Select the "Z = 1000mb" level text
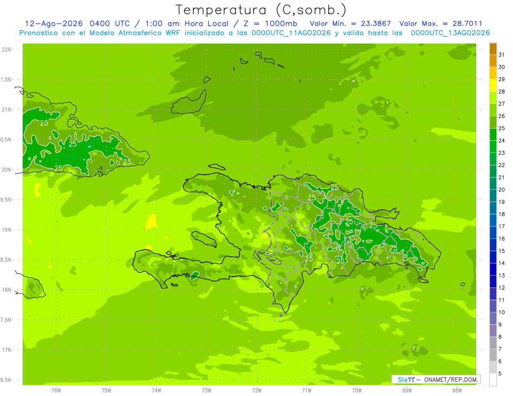Viewport: 513px width, 396px height. click(270, 23)
